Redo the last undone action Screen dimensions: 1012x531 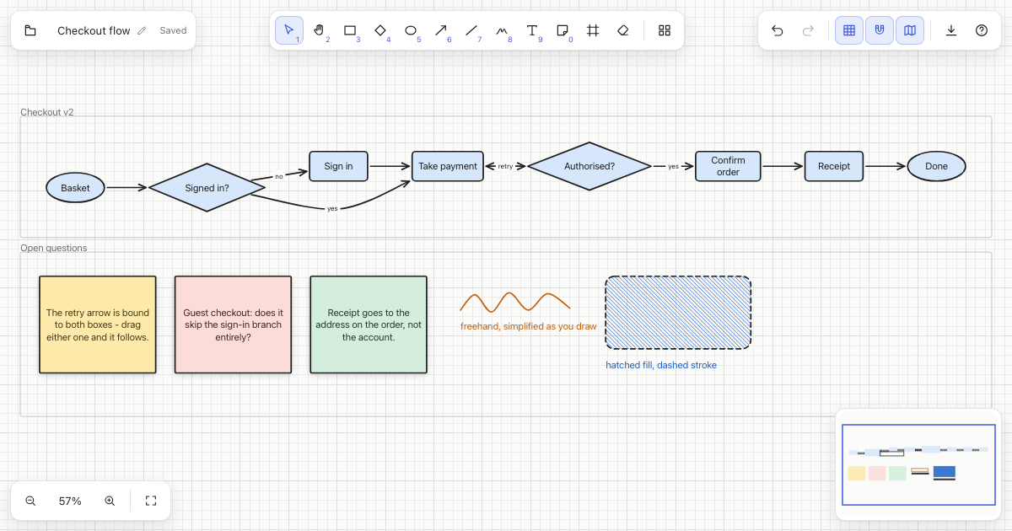tap(808, 30)
